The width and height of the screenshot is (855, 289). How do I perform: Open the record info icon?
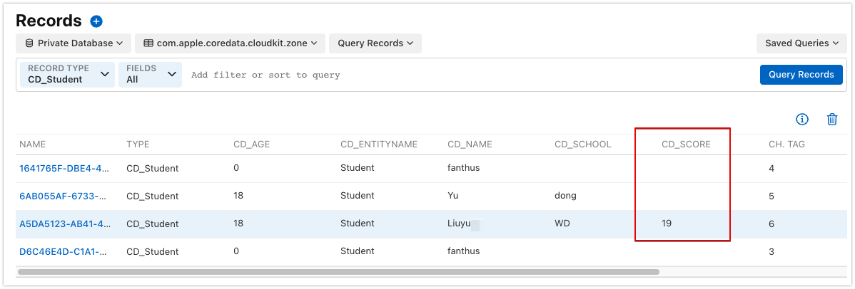pos(801,120)
